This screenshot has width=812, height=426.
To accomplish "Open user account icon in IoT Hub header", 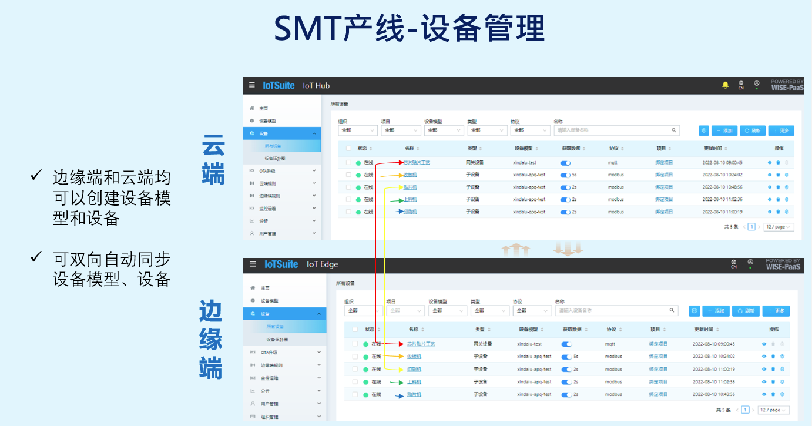I will pos(757,85).
